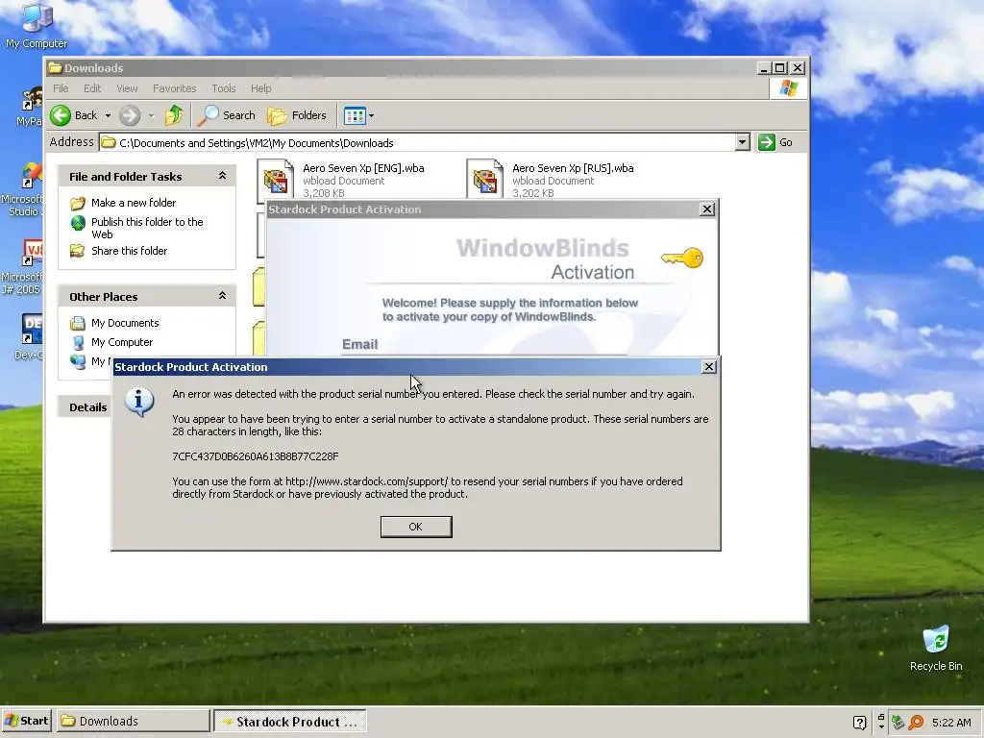Click Publish this folder to the Web
This screenshot has width=984, height=738.
[x=147, y=228]
